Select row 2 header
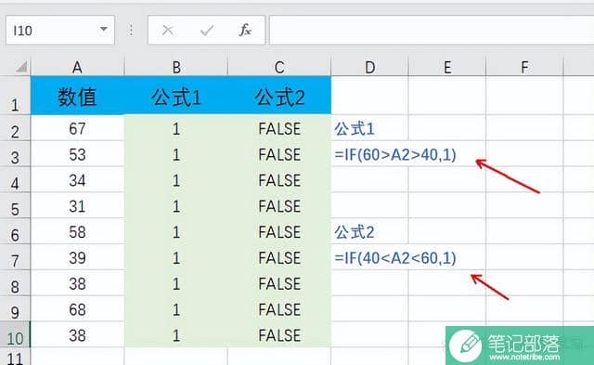Viewport: 594px width, 365px height. pyautogui.click(x=15, y=128)
